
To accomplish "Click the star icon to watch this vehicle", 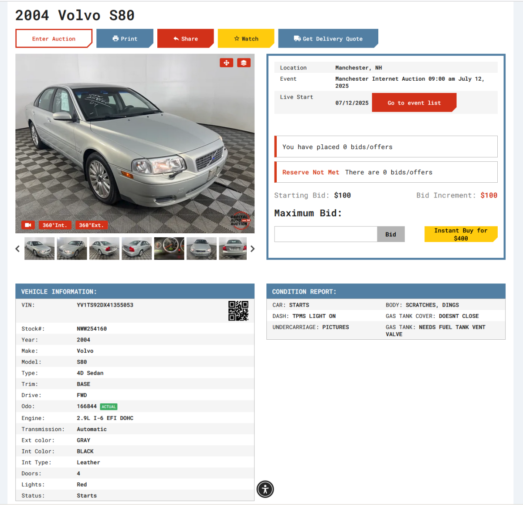I will tap(237, 38).
